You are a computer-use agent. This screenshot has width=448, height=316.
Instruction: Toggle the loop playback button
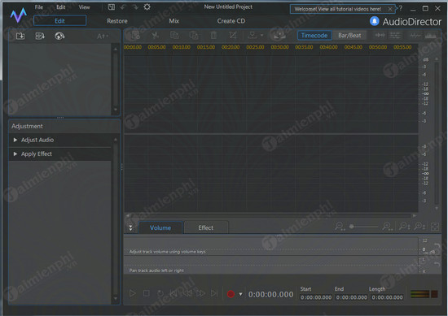160,293
